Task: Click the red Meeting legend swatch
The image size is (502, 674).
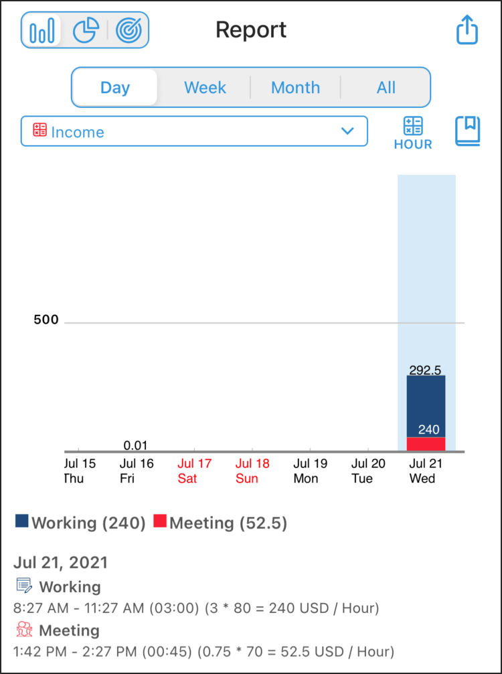Action: click(x=160, y=521)
